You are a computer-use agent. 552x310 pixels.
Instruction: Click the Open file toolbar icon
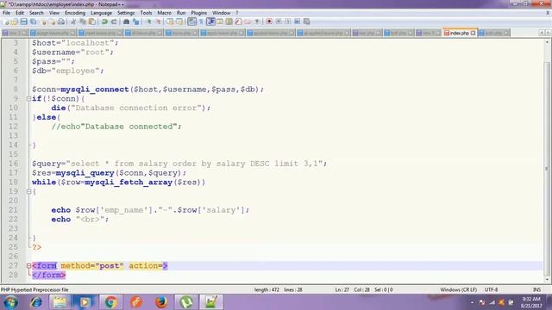coord(14,22)
